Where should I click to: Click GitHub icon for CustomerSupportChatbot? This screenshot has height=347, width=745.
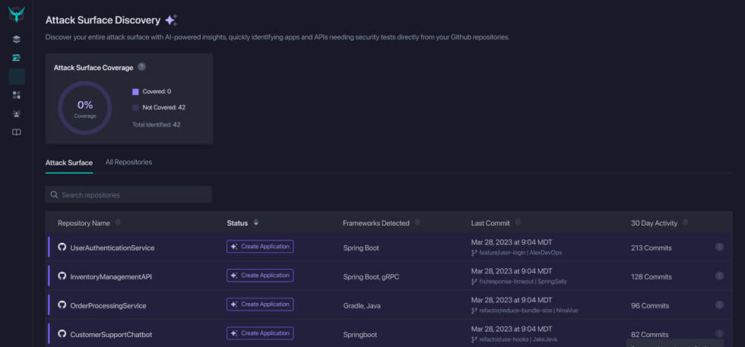pos(62,333)
